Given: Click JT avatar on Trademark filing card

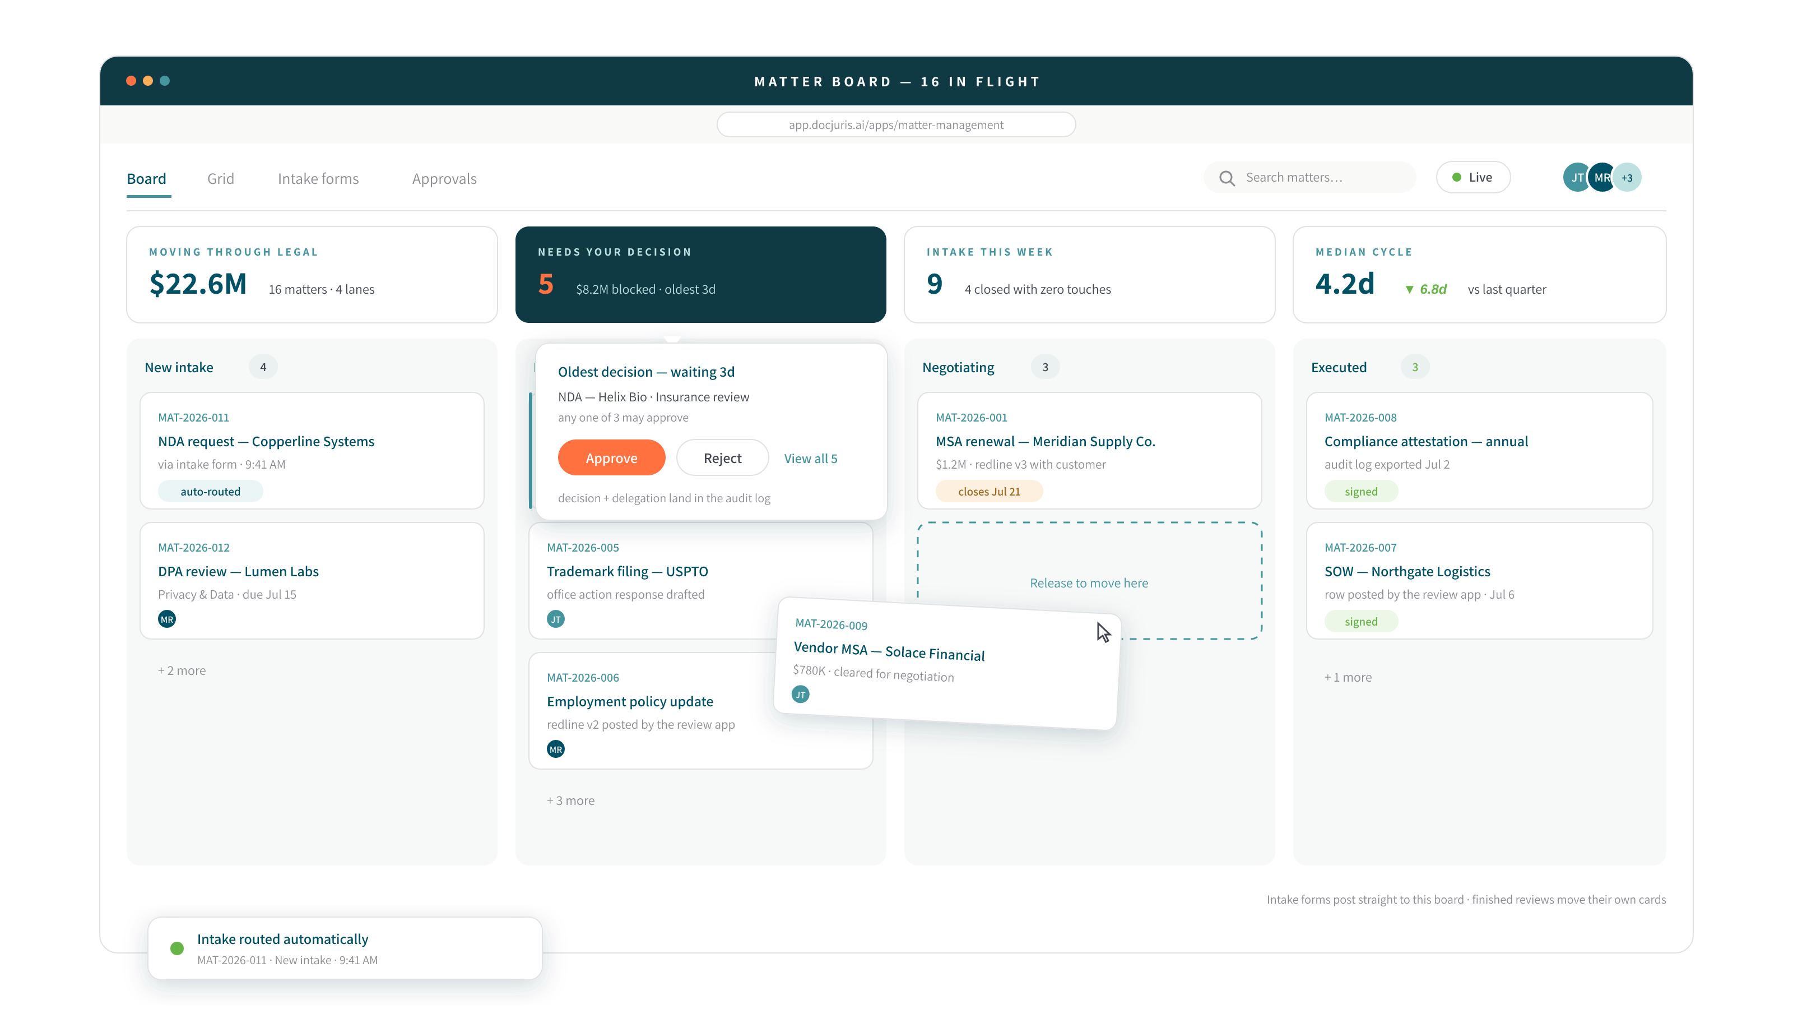Looking at the screenshot, I should click(x=555, y=619).
